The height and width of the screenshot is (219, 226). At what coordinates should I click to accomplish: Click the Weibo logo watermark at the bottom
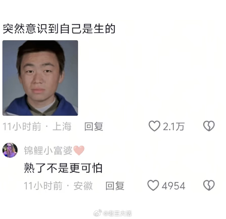point(98,213)
